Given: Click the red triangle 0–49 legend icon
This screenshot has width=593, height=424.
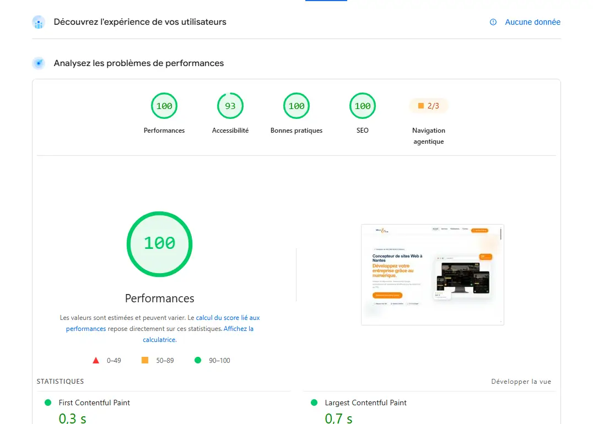Looking at the screenshot, I should (x=96, y=361).
